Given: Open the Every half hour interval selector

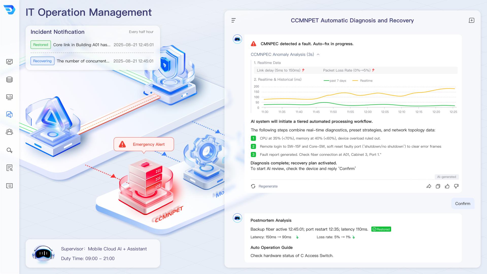Looking at the screenshot, I should [141, 32].
